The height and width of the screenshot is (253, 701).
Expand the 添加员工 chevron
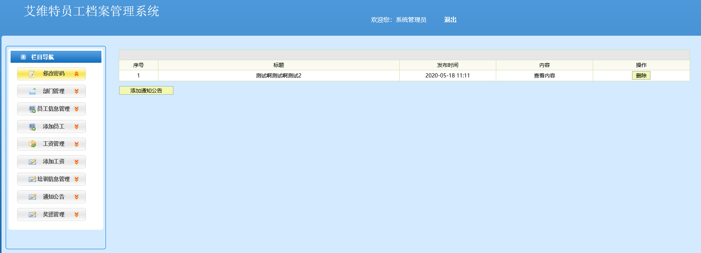(x=77, y=127)
